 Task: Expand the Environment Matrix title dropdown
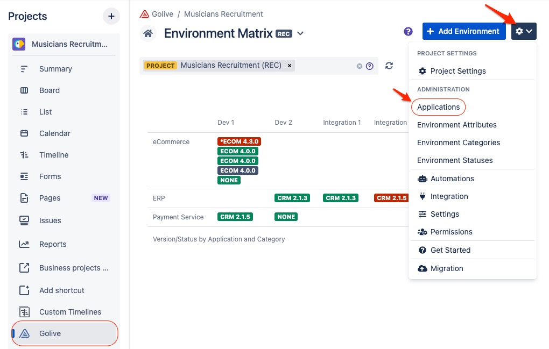coord(300,33)
